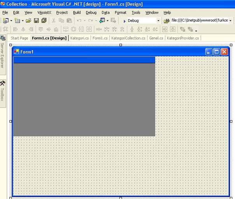Image resolution: width=235 pixels, height=199 pixels.
Task: Switch to the KategoriCollection.cs tab
Action: pos(128,38)
